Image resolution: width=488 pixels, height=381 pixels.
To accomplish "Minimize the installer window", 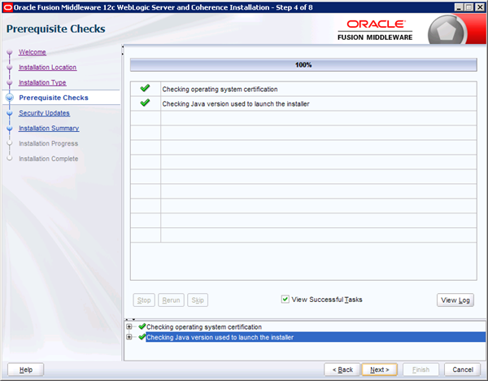I will pyautogui.click(x=459, y=7).
